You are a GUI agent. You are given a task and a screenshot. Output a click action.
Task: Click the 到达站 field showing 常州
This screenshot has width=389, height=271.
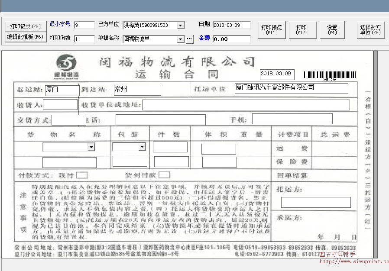(x=137, y=90)
